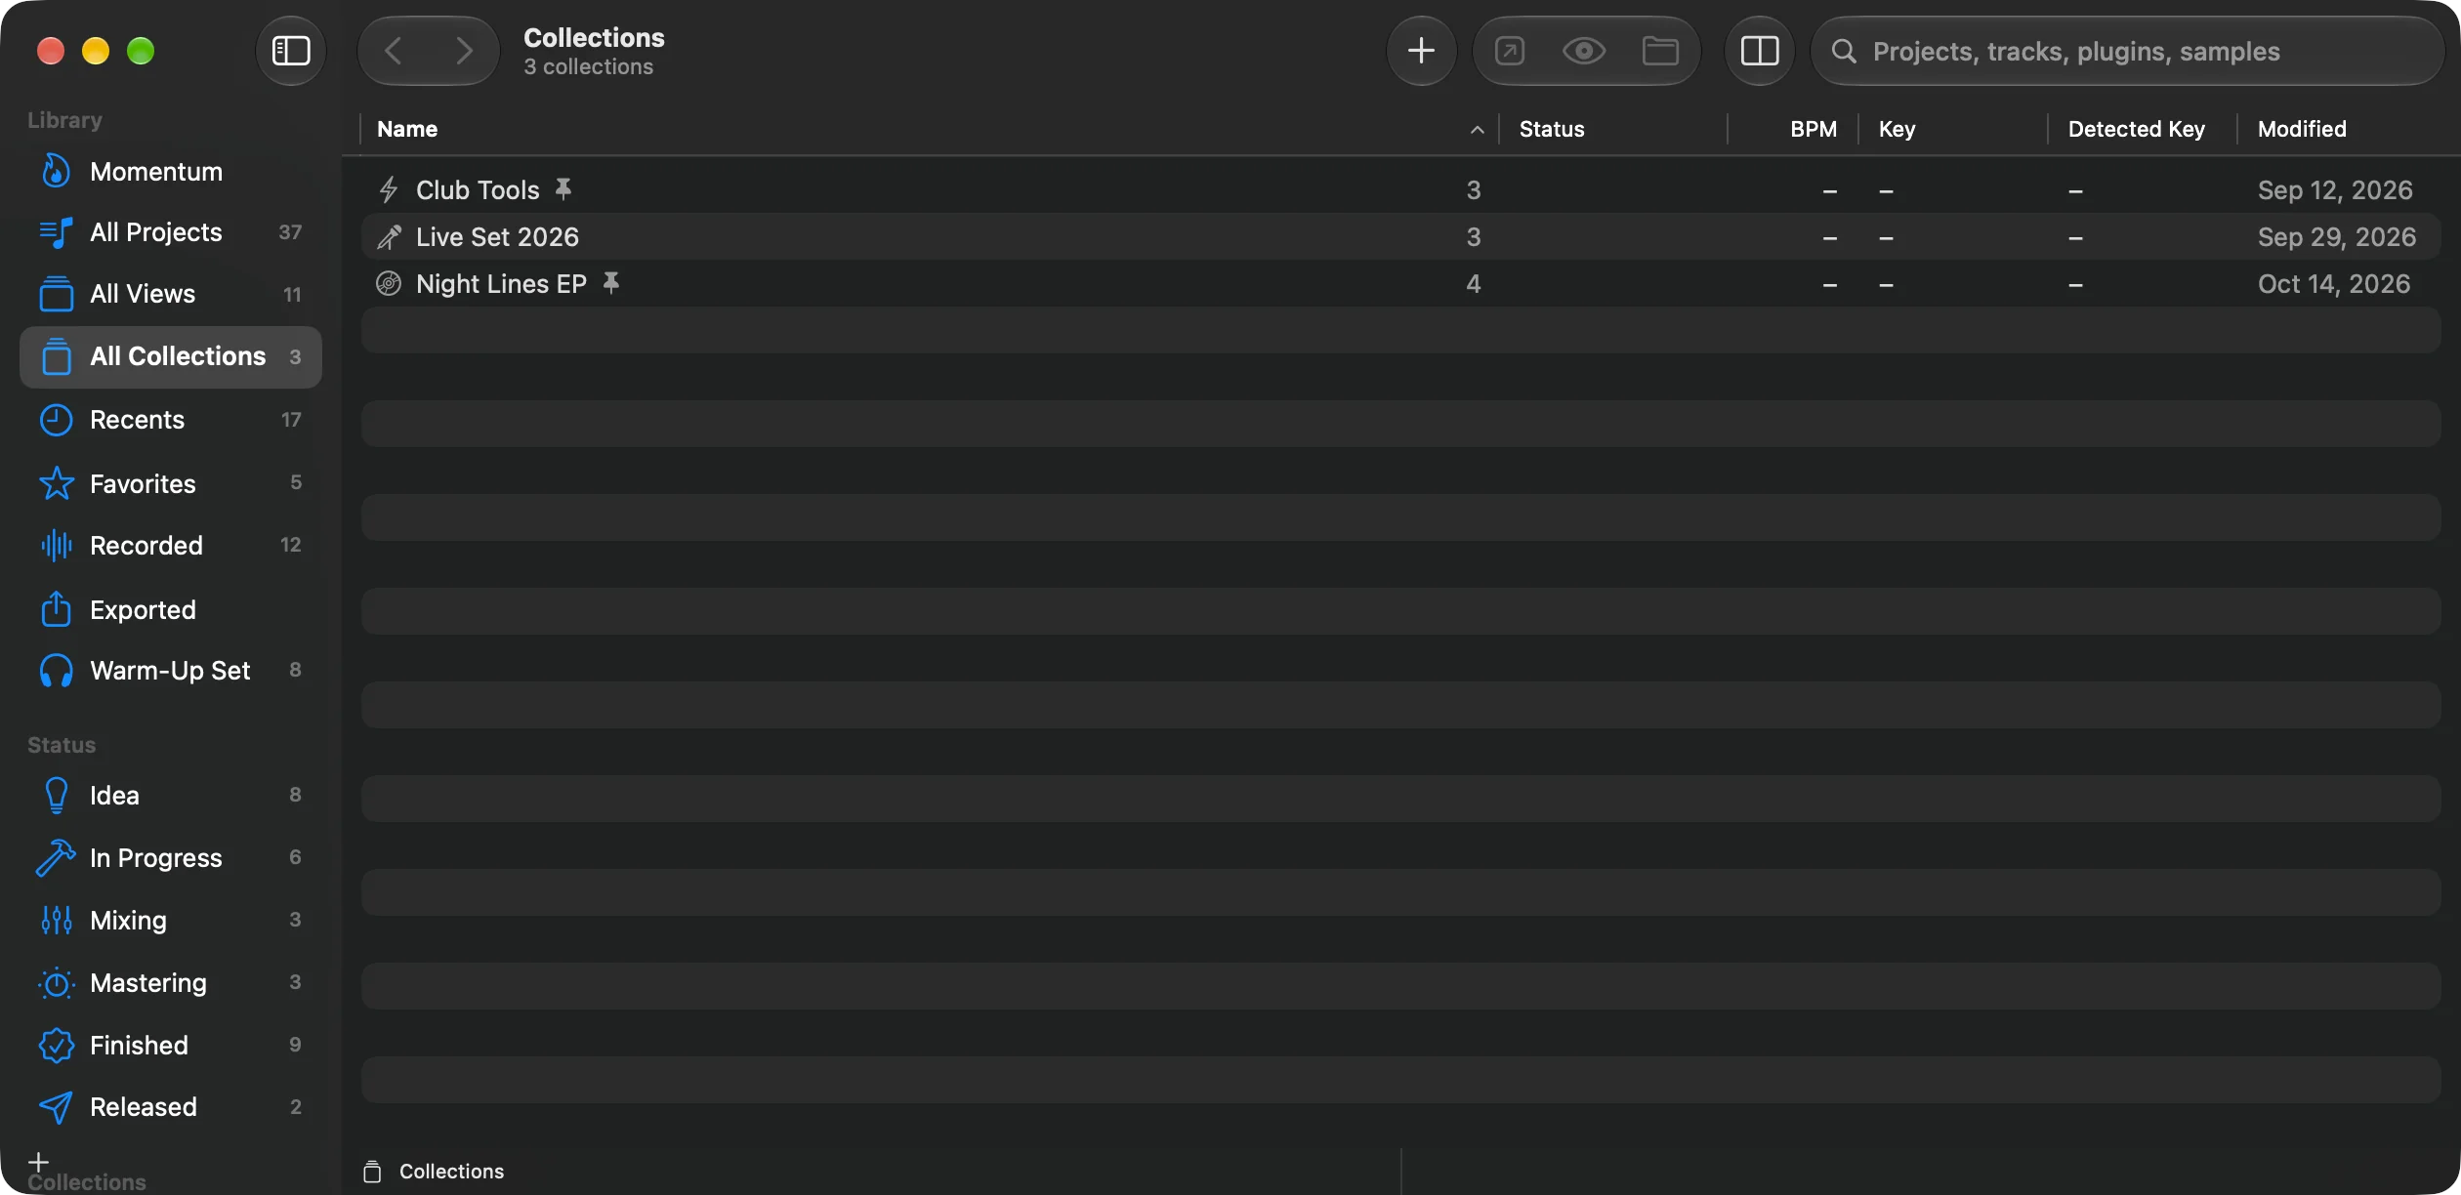
Task: Go forward with the right chevron
Action: (464, 51)
